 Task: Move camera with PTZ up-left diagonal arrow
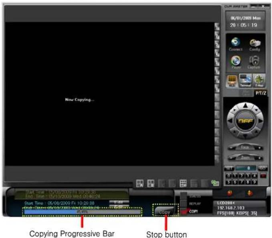tap(234, 110)
